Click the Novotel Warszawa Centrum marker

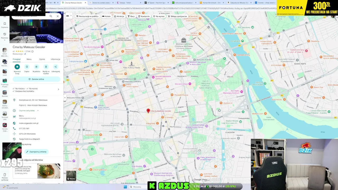(153, 77)
